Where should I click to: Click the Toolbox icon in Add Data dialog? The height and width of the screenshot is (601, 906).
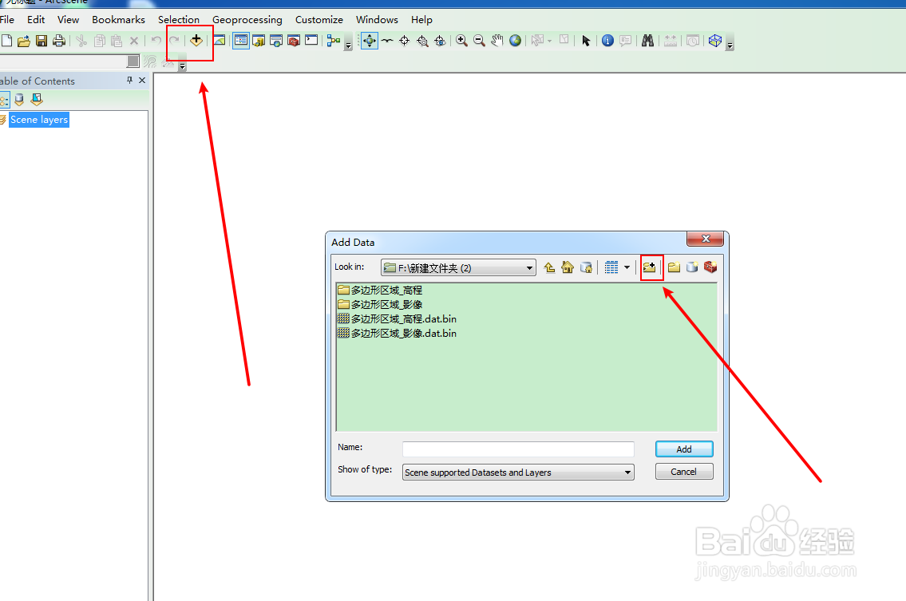(710, 267)
